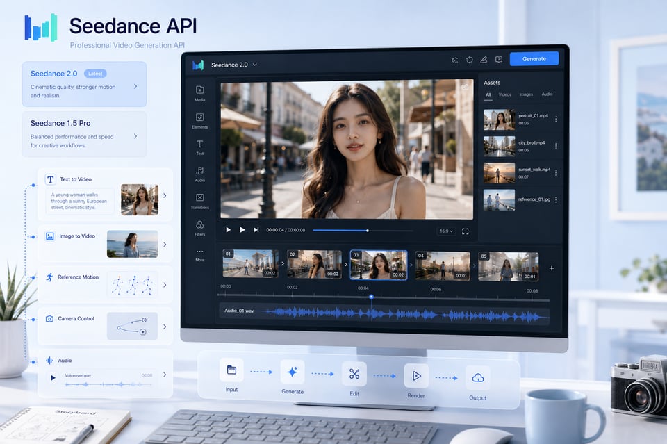Click the Input folder step icon
The width and height of the screenshot is (667, 444).
tap(231, 370)
